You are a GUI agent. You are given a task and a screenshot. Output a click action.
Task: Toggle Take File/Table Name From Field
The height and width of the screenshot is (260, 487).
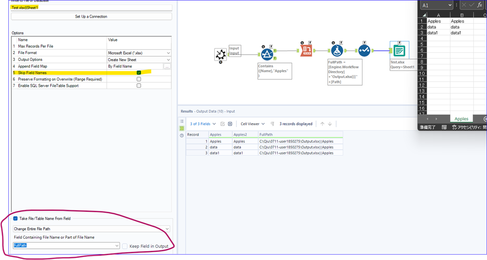tap(16, 219)
